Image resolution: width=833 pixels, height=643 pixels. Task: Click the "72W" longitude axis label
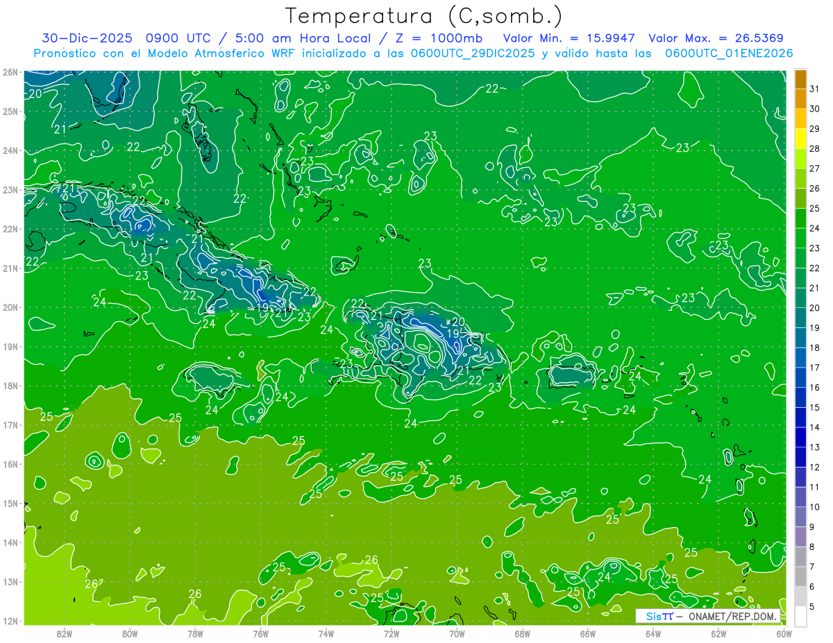pos(392,633)
